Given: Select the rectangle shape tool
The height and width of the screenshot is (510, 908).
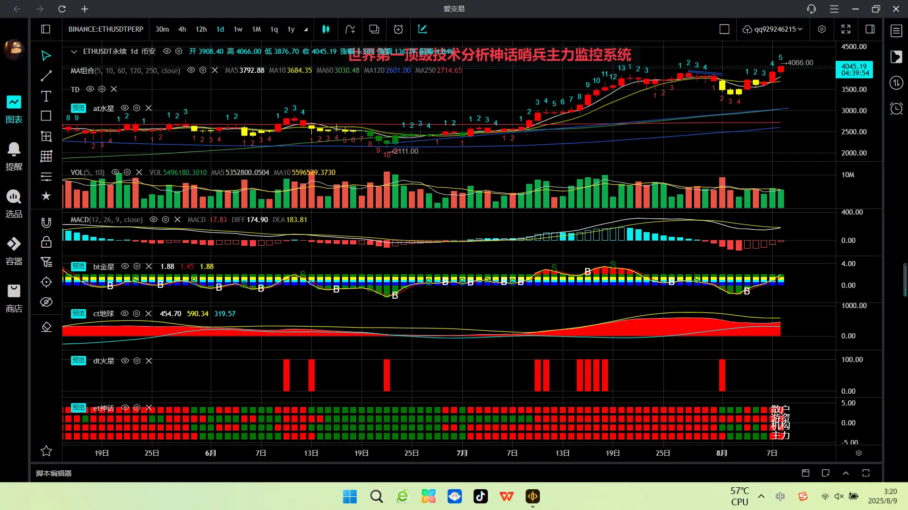Looking at the screenshot, I should coord(46,116).
